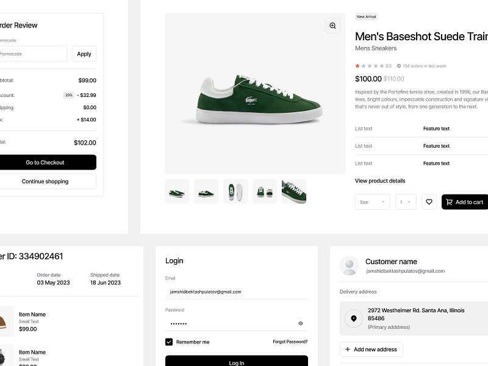Click the Continue shopping button
488x366 pixels.
(45, 181)
